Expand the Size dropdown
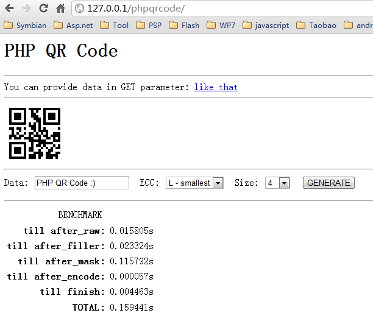 [277, 183]
